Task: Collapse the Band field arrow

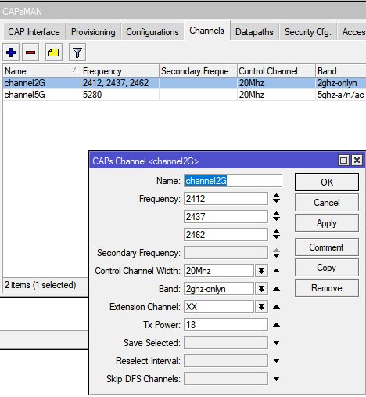Action: pyautogui.click(x=276, y=289)
